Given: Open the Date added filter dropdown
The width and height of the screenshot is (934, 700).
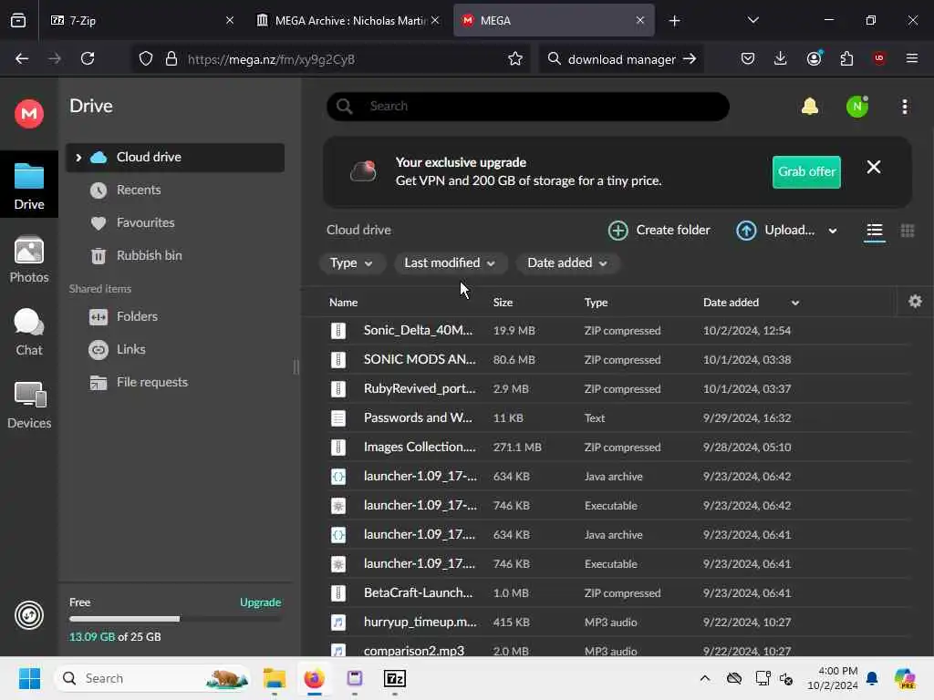Looking at the screenshot, I should point(567,263).
